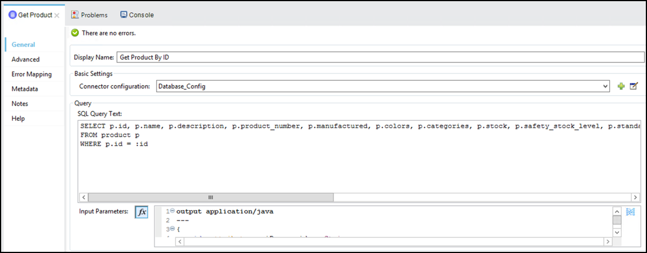Click down arrow of Input Parameters scrollbar
This screenshot has height=253, width=647.
click(617, 233)
